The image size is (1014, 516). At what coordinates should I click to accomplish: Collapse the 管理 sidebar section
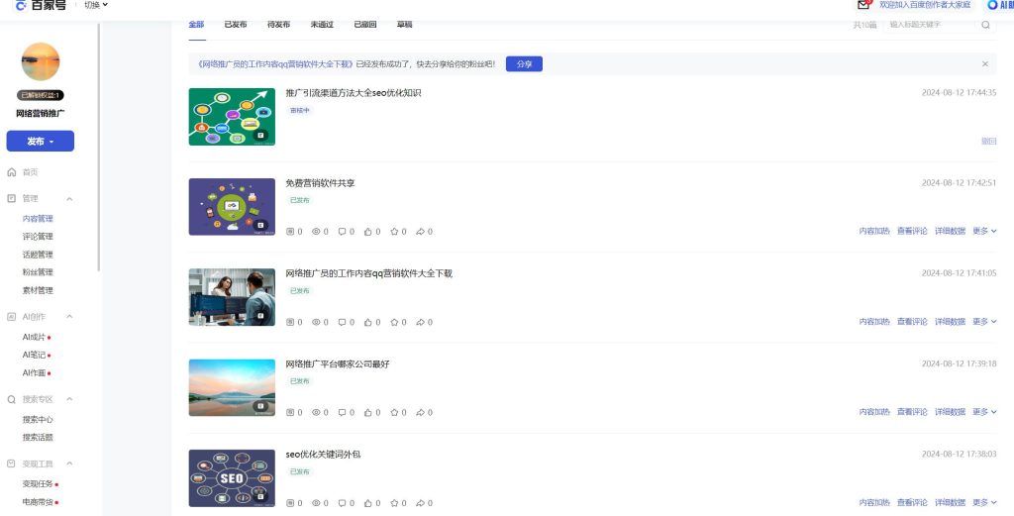coord(69,198)
